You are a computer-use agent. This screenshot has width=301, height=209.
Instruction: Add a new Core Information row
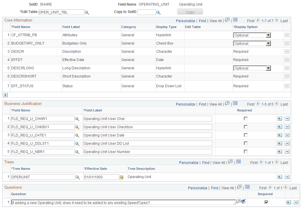pos(5,95)
